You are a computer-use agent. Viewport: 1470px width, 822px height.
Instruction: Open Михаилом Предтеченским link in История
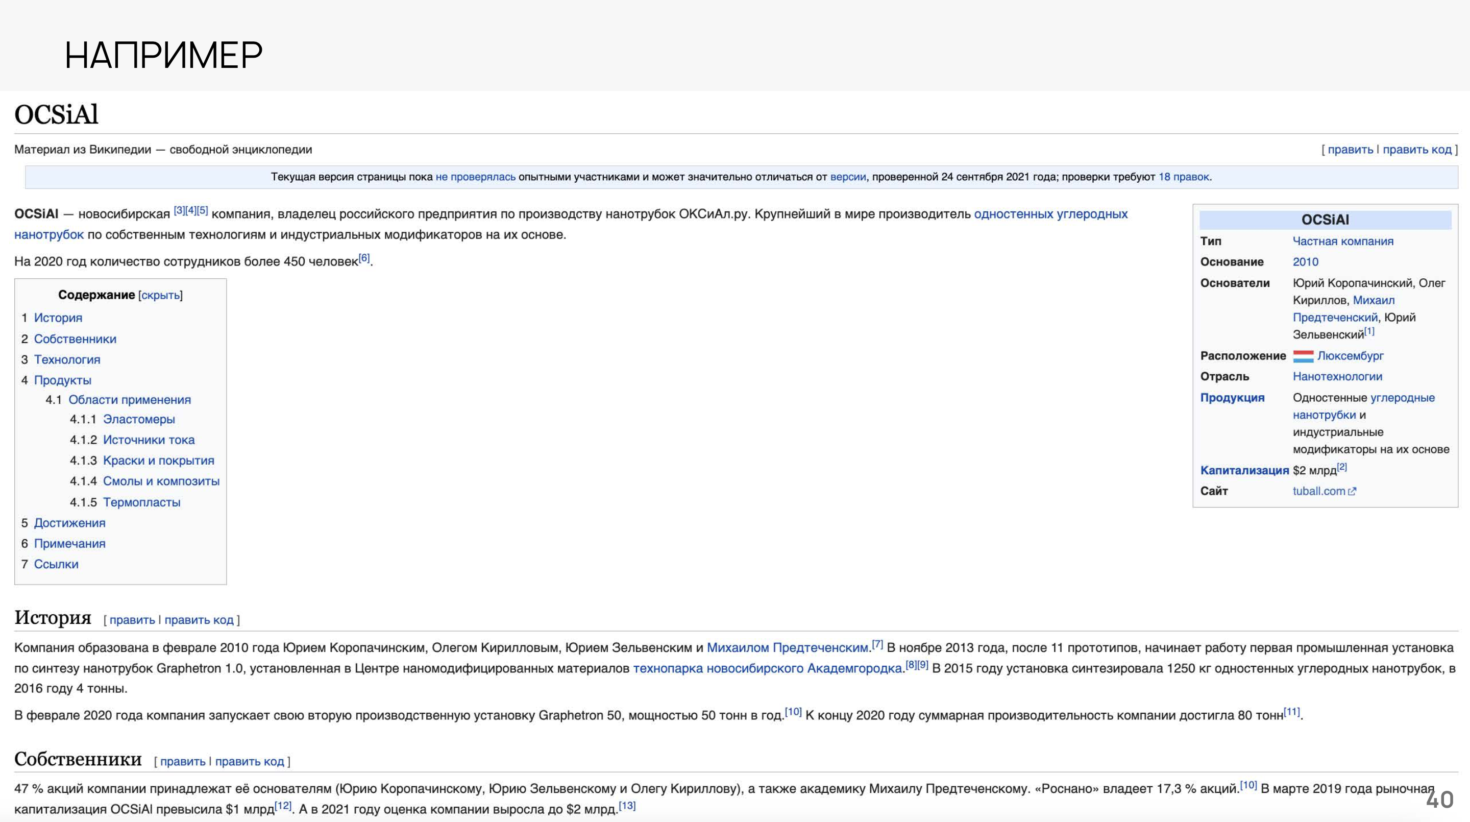(x=788, y=648)
